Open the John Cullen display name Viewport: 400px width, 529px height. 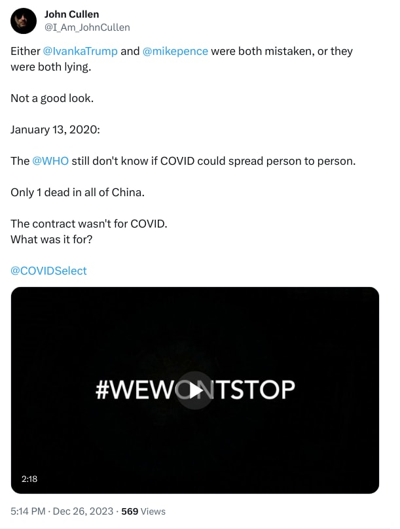click(71, 14)
